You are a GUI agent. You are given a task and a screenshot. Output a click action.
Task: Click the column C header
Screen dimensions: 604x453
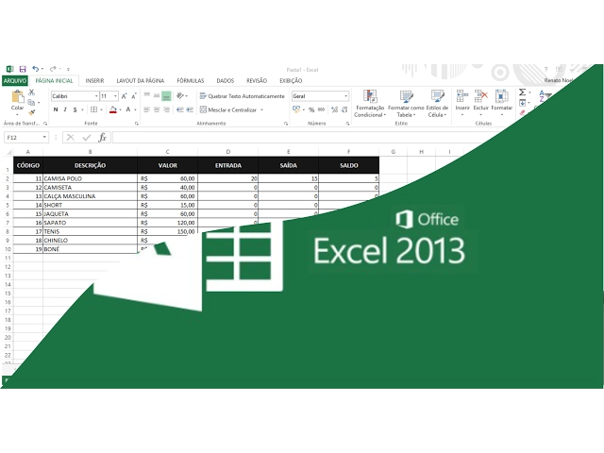(x=167, y=152)
